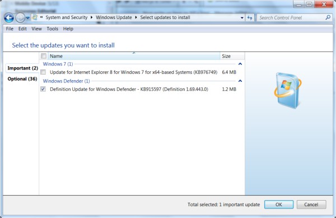
Task: Click the search magnifier icon
Action: tap(328, 17)
